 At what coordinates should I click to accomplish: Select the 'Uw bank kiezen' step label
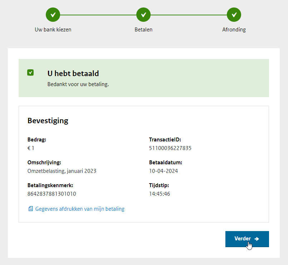point(53,30)
